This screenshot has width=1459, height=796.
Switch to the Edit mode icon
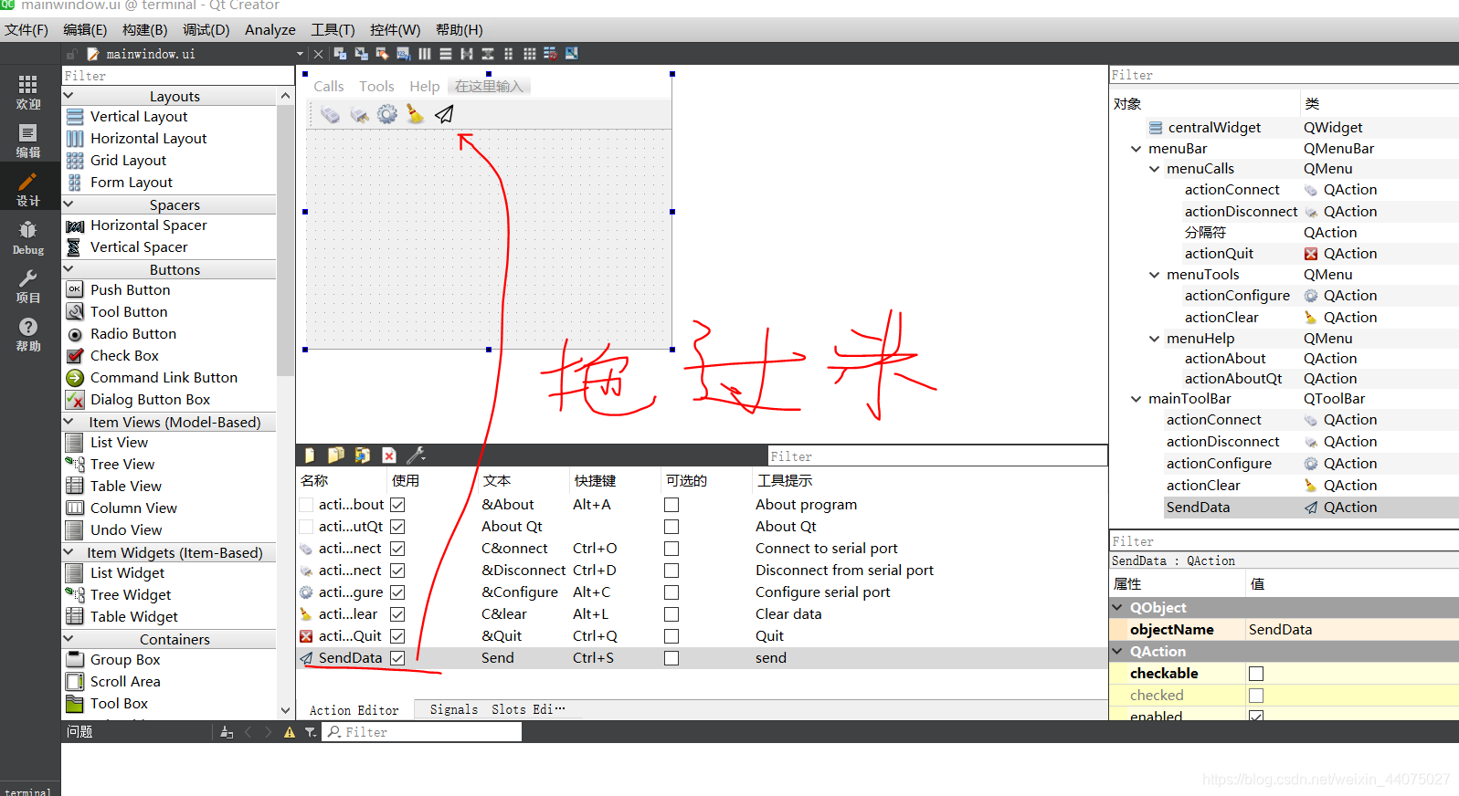[28, 140]
